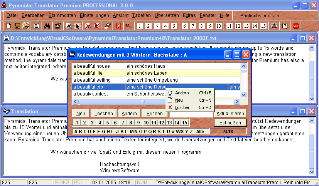Screen dimensions: 319x186
Task: Select word count 1 in the dialog number row
Action: click(77, 122)
